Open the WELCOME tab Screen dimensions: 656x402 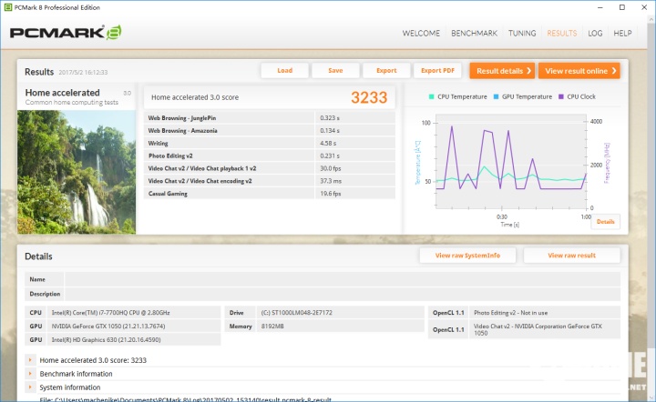point(421,34)
